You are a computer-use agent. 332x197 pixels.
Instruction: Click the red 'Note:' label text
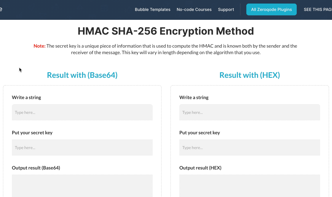pyautogui.click(x=39, y=46)
